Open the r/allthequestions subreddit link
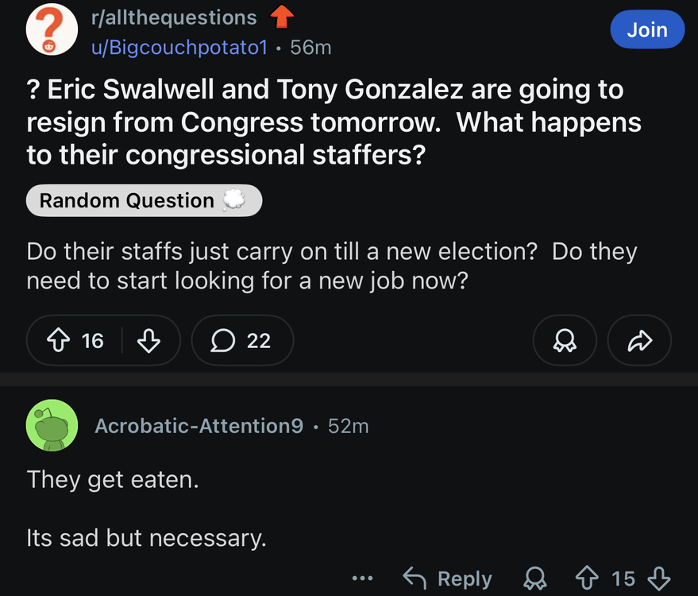Viewport: 698px width, 596px height. (174, 17)
